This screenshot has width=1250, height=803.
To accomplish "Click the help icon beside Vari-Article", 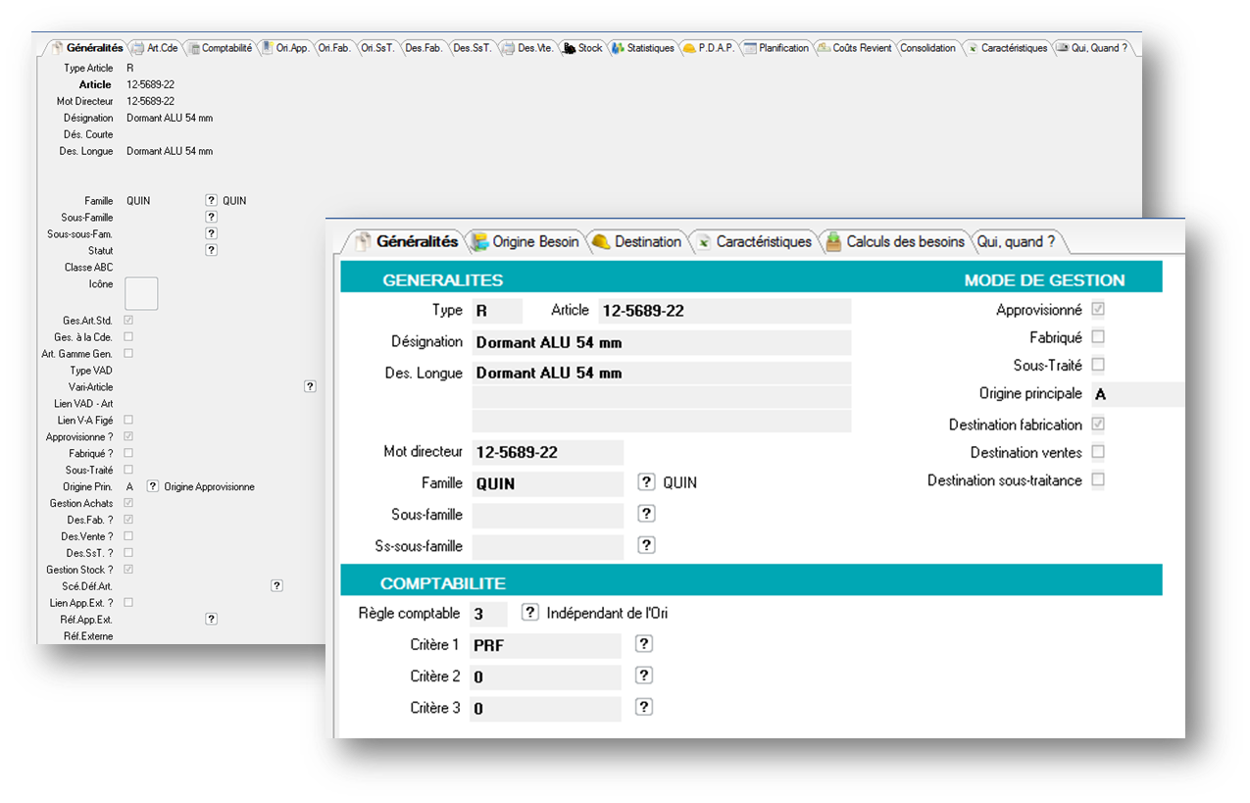I will coord(310,386).
